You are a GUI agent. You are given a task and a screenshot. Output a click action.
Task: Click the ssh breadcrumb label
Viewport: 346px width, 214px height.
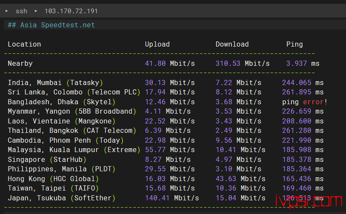21,11
